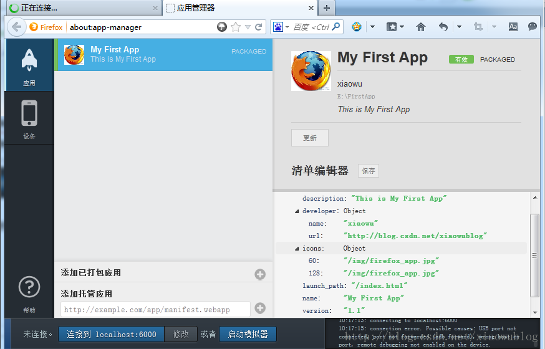Click the url value http://blog.csdn.net/xiaowublog
This screenshot has width=545, height=349.
[415, 236]
